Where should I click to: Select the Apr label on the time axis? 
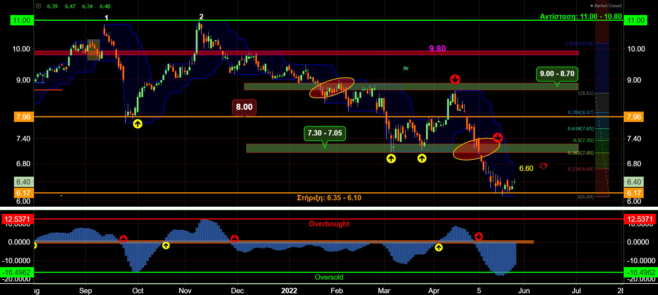tap(434, 291)
